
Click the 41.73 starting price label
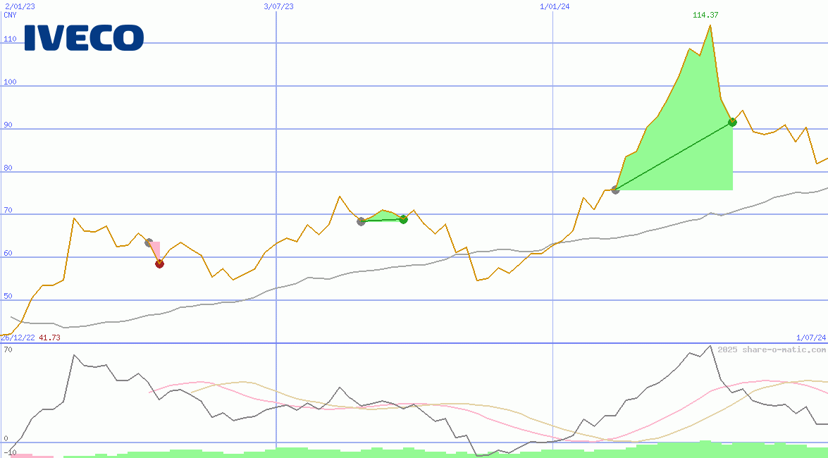[49, 338]
